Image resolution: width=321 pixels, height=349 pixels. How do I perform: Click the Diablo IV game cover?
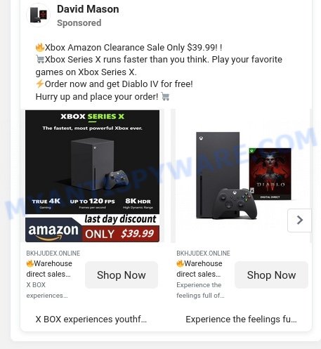click(x=270, y=174)
